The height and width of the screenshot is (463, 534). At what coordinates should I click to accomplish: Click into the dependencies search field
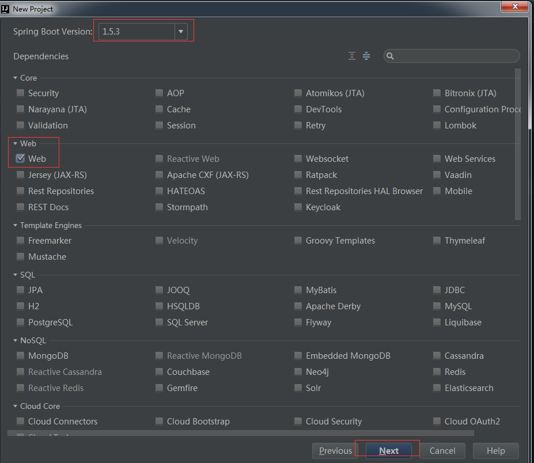tap(452, 56)
